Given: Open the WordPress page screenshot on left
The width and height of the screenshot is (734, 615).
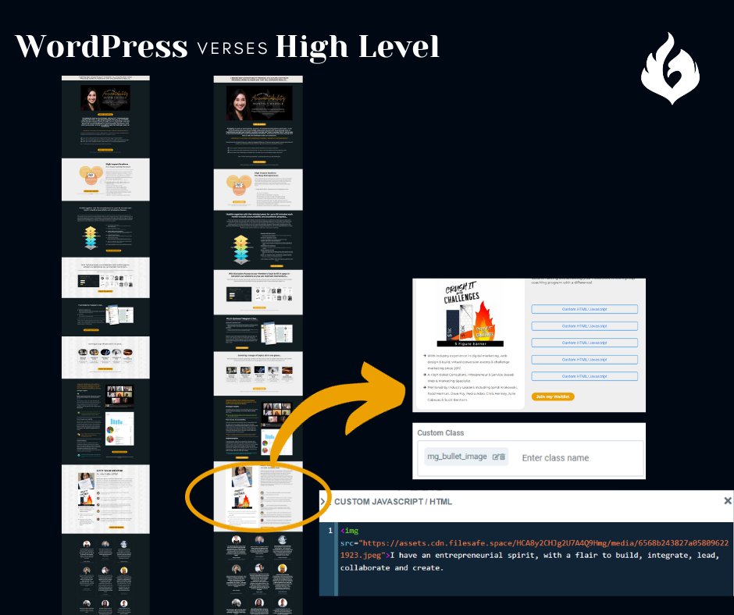Looking at the screenshot, I should point(105,345).
